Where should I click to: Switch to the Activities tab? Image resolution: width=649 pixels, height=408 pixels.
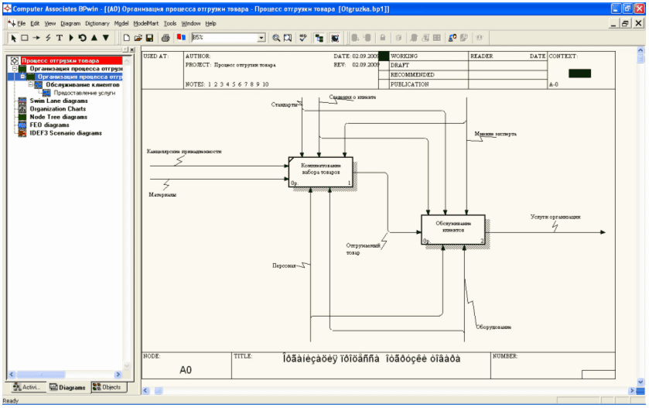27,387
